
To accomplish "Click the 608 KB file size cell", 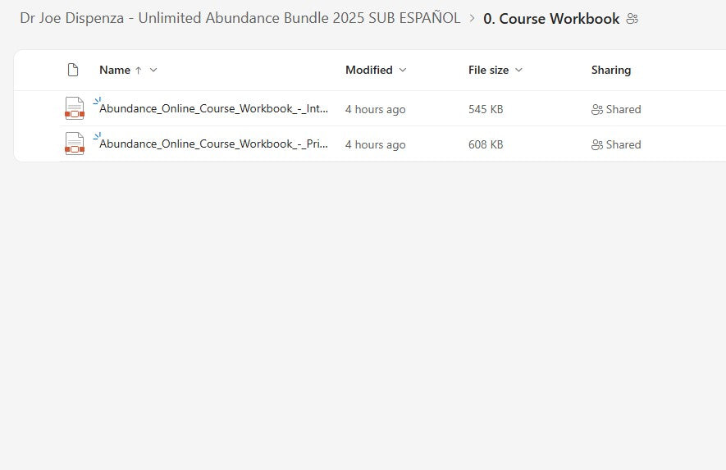I will pos(486,144).
